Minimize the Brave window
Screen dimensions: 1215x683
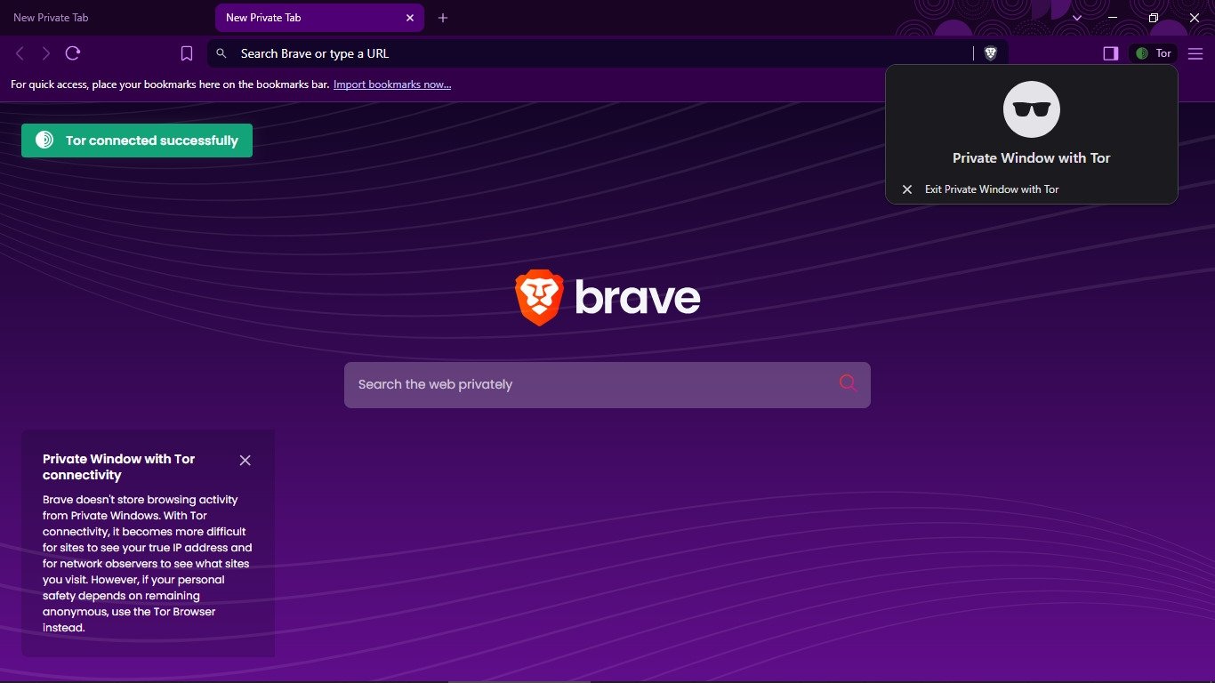click(x=1113, y=18)
